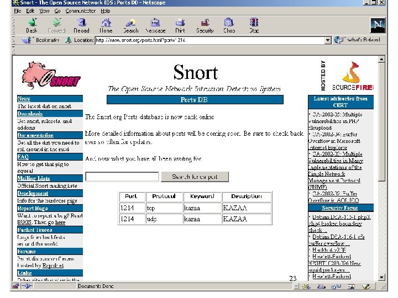This screenshot has width=398, height=298.
Task: Click the Netscape N logo
Action: [378, 25]
